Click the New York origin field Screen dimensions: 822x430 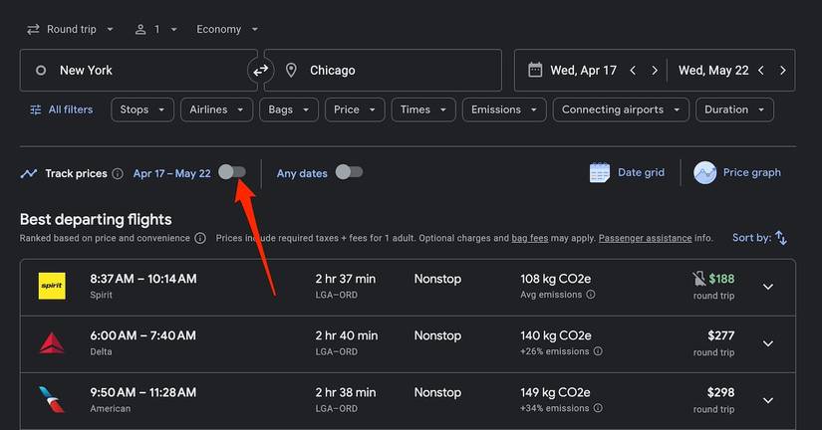pos(137,71)
